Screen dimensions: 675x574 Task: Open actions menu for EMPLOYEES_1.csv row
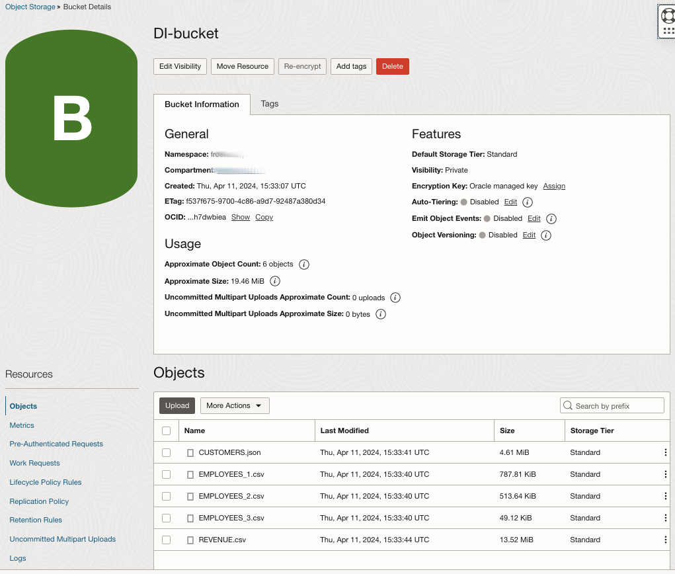[665, 474]
